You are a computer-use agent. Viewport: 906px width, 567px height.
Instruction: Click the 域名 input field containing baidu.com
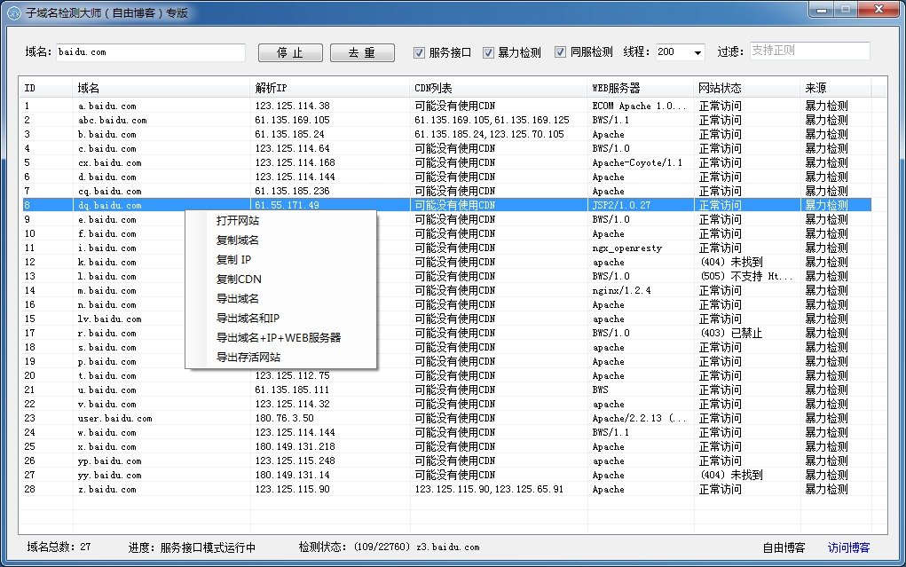pyautogui.click(x=151, y=52)
